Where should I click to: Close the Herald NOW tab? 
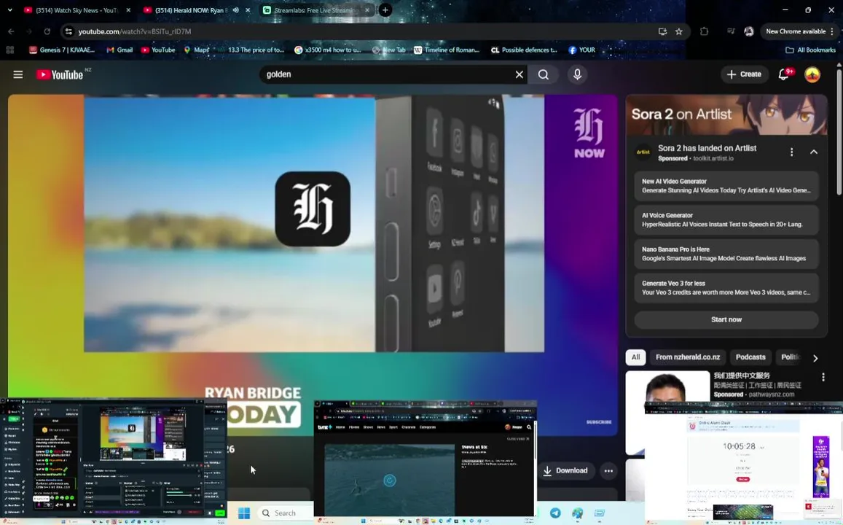click(x=247, y=9)
